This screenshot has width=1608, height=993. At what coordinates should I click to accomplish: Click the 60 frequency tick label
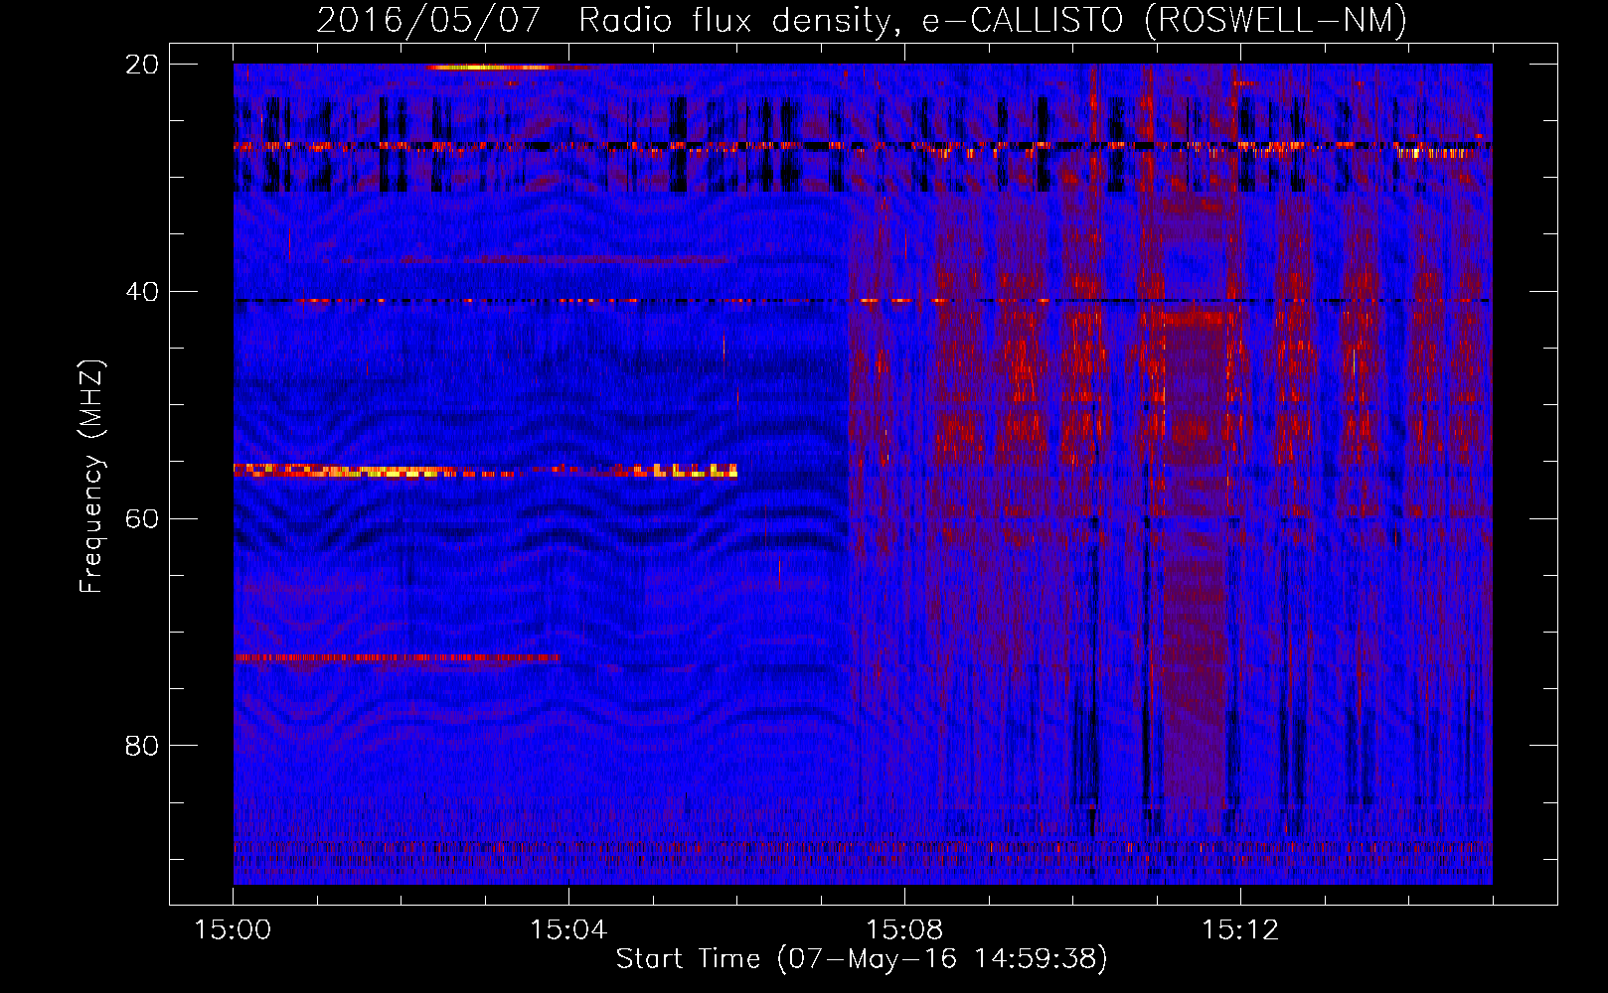click(142, 518)
